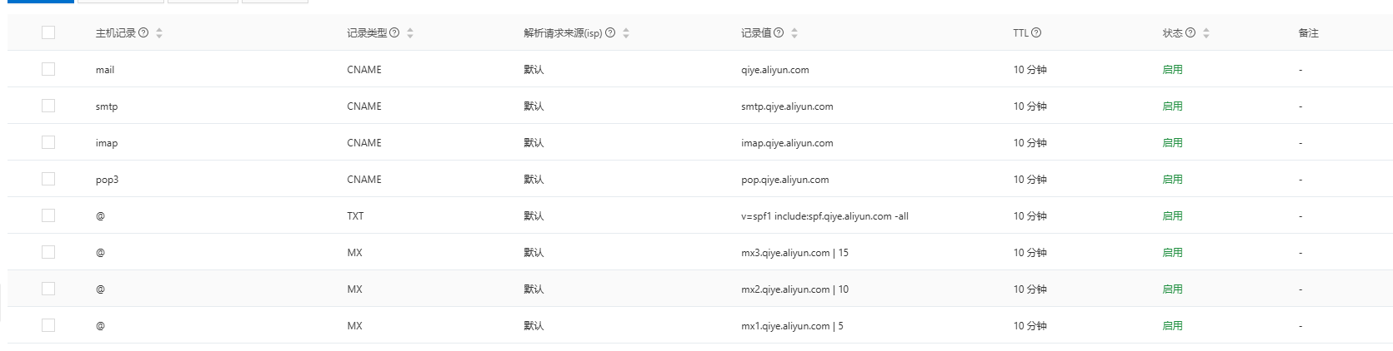Sort by 状态 using sort arrows
This screenshot has width=1393, height=351.
1206,33
